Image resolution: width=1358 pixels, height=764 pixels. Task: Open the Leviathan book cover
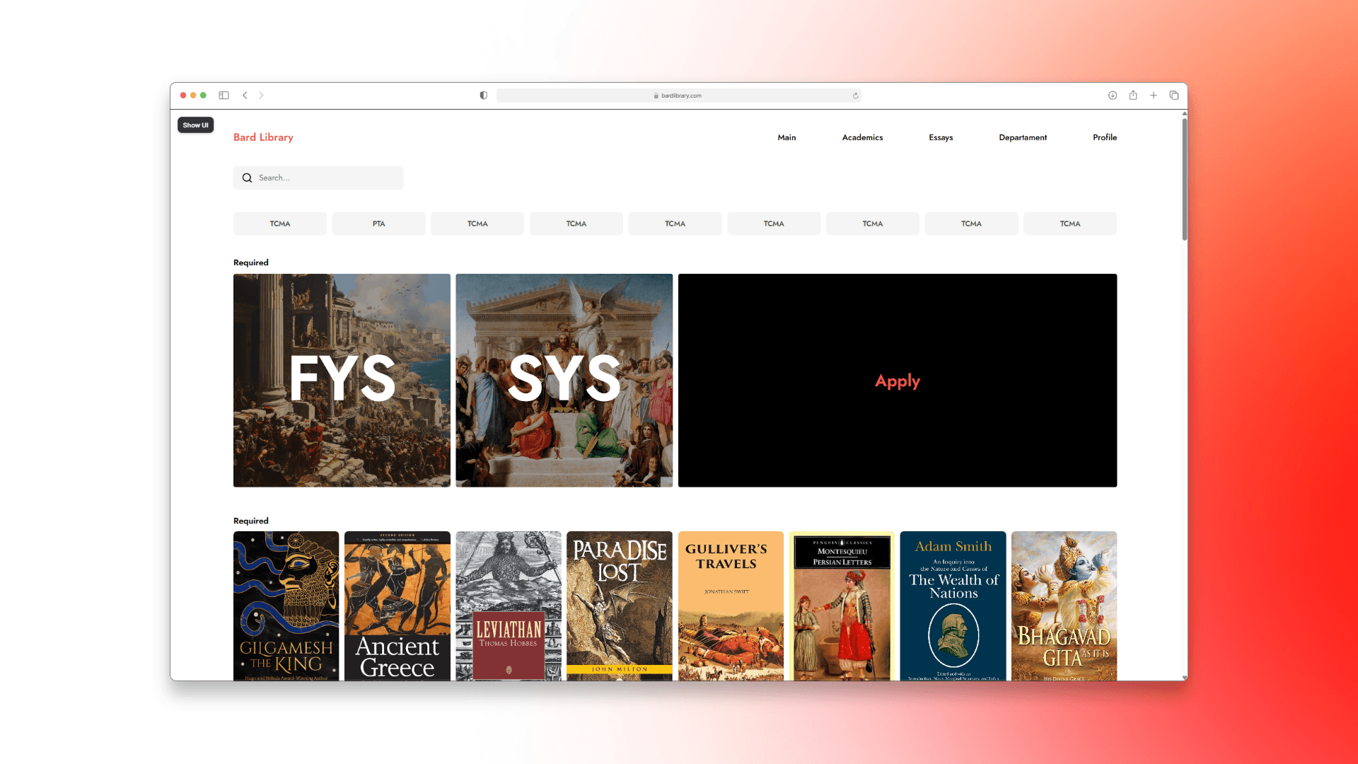509,606
